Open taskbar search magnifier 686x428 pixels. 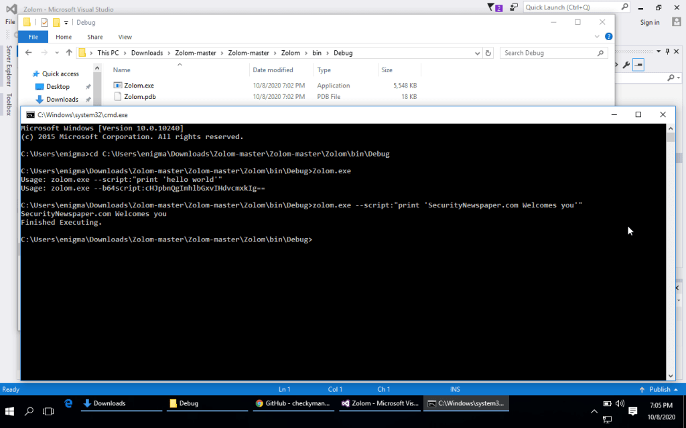point(29,411)
